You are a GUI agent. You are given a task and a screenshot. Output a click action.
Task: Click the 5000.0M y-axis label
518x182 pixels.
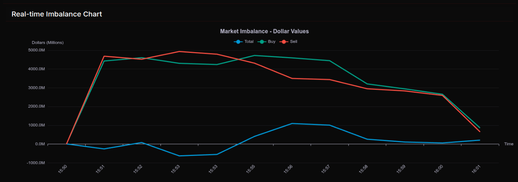(37, 50)
